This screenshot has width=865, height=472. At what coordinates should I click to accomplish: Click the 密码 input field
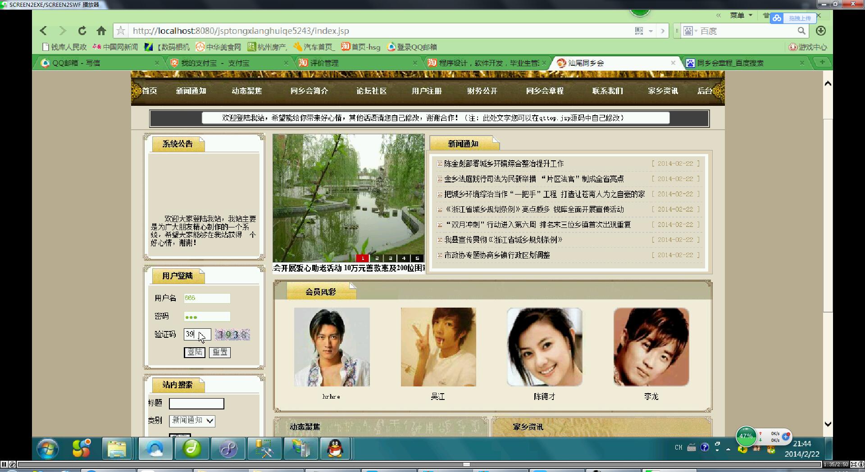[x=207, y=317]
